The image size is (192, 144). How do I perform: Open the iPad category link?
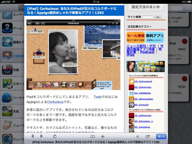coord(130,55)
